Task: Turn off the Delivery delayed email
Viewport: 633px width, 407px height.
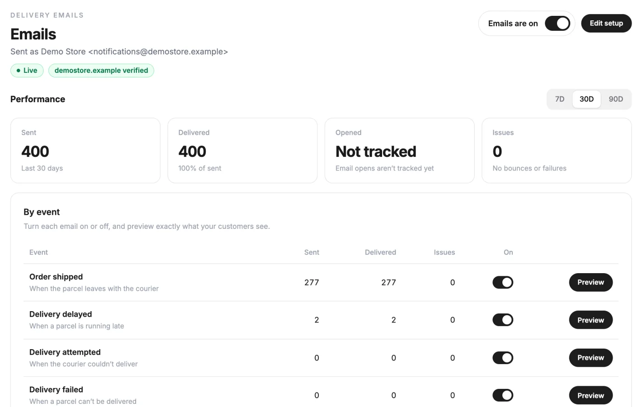Action: (x=503, y=320)
